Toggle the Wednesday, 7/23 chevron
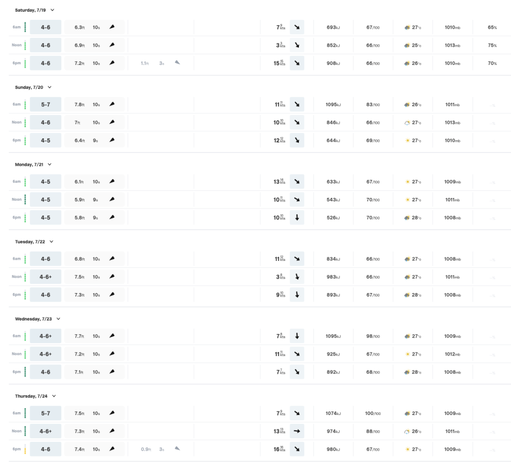Screen dimensions: 511x467 pos(58,319)
